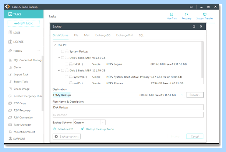The height and width of the screenshot is (152, 226).
Task: Click the Proceed button
Action: (176, 137)
